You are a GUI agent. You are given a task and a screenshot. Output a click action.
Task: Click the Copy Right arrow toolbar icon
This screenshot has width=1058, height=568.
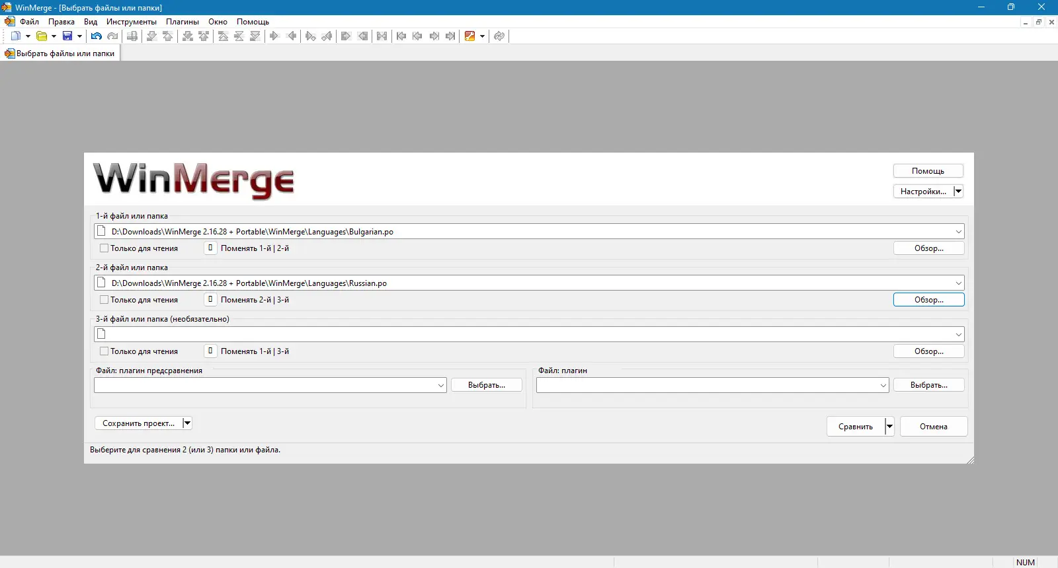[x=274, y=36]
